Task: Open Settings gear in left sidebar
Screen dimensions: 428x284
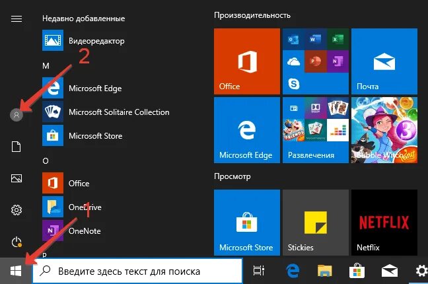Action: 17,210
